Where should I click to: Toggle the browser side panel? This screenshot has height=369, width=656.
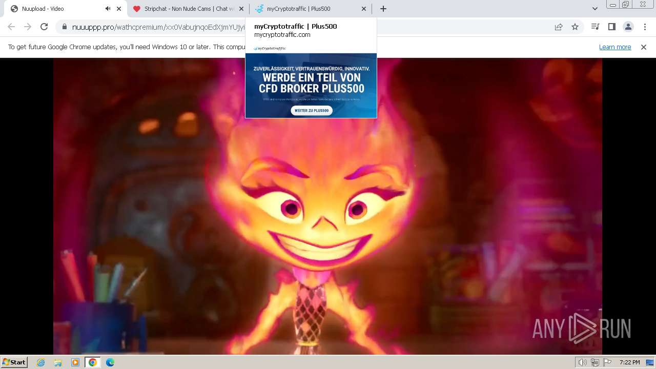[611, 27]
